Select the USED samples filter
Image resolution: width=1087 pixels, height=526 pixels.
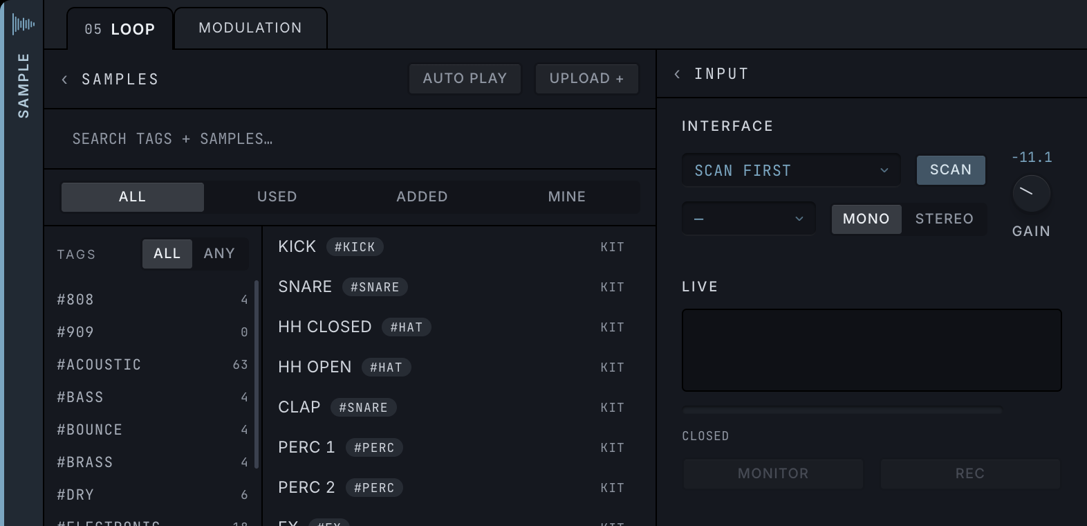[x=277, y=197]
